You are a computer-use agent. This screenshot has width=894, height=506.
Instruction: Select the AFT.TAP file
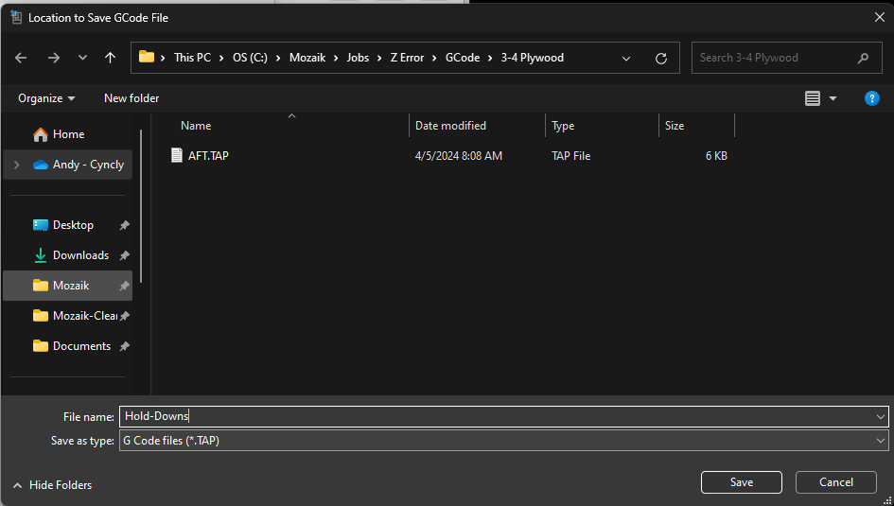[x=208, y=156]
